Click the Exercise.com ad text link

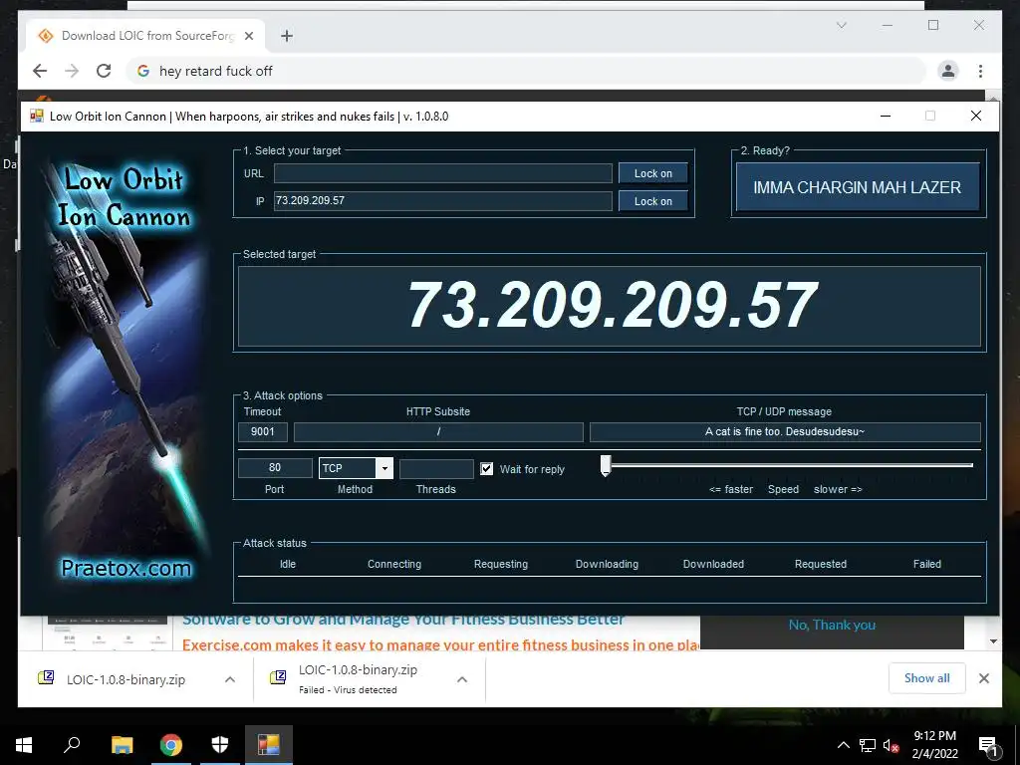(x=441, y=644)
